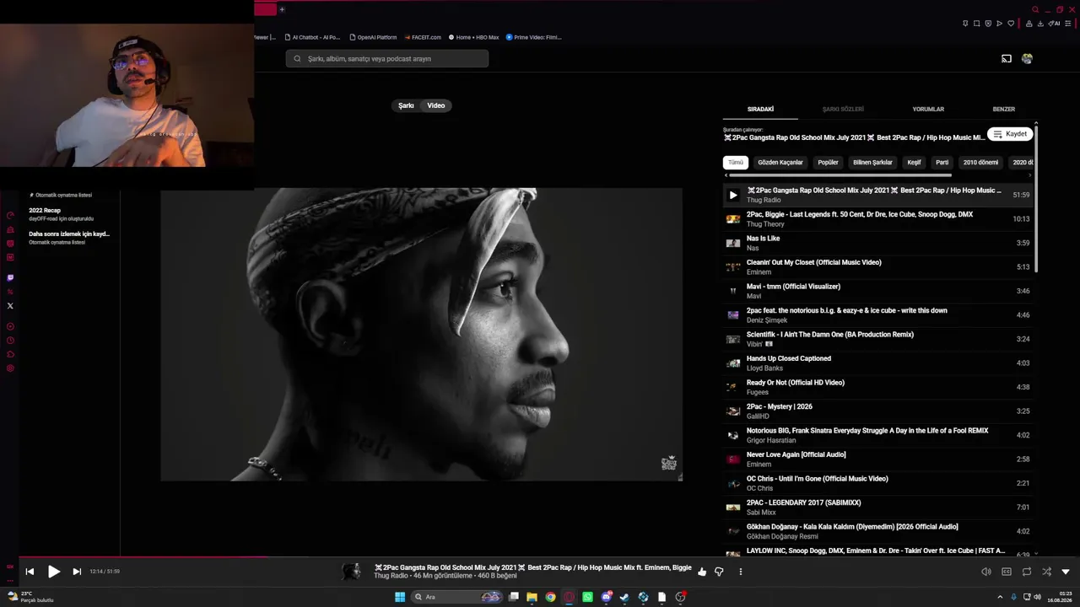Click thumbnail of 2Pac, Biggie - Last Legends
Screen dimensions: 1080x607
[733, 219]
